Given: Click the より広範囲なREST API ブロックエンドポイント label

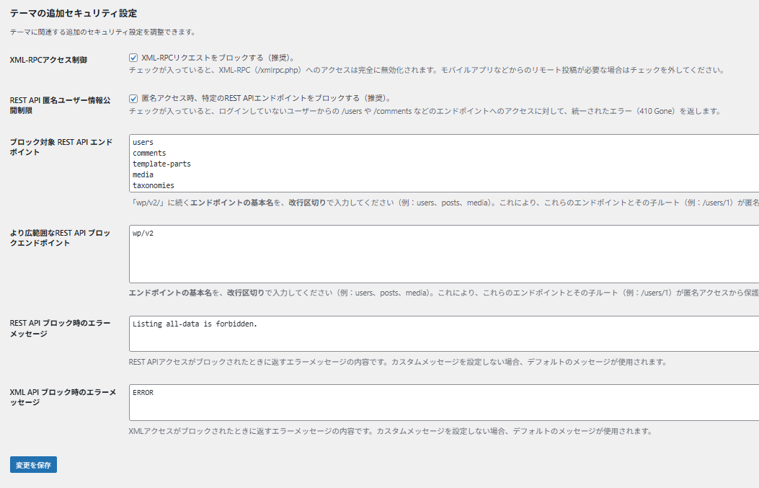Looking at the screenshot, I should click(x=60, y=238).
